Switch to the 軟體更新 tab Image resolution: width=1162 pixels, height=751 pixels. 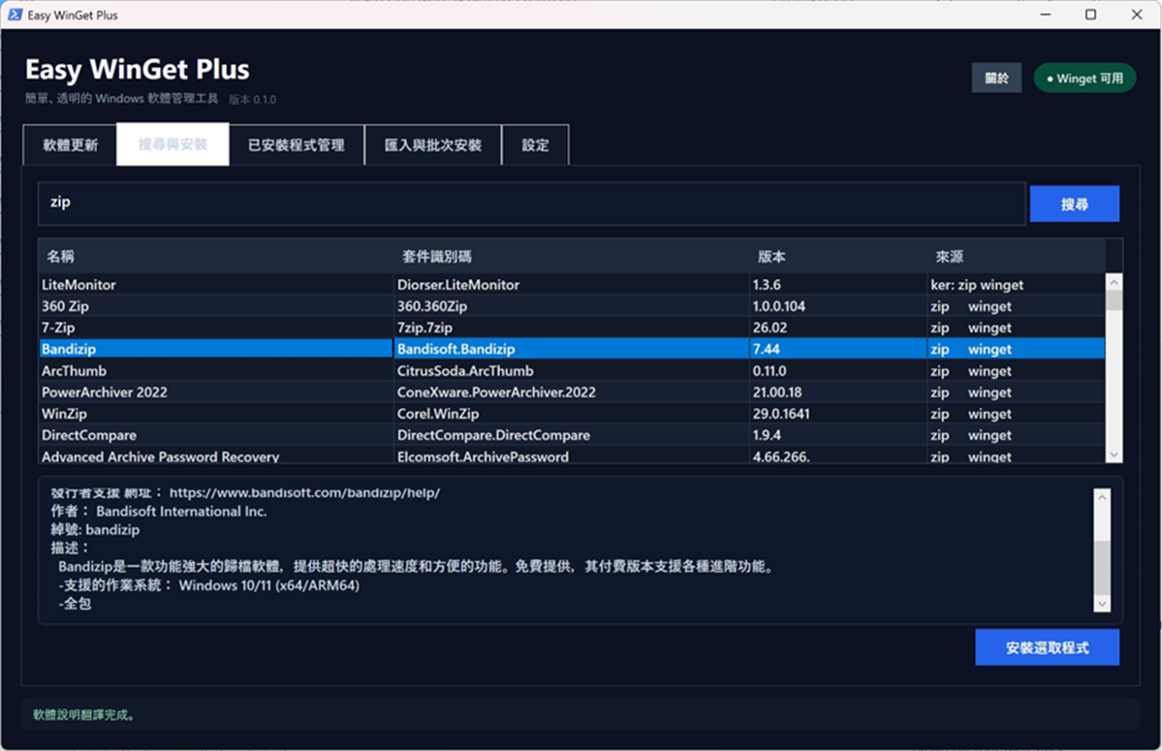[x=70, y=145]
